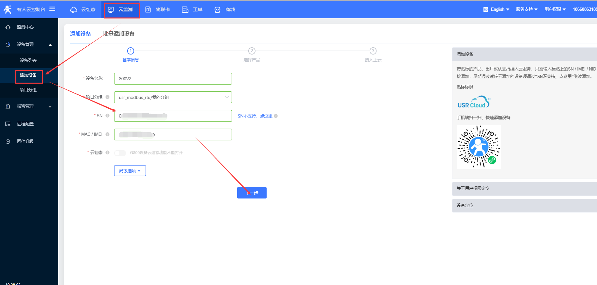Expand the 高级选项 dropdown button
Image resolution: width=597 pixels, height=285 pixels.
coord(130,171)
